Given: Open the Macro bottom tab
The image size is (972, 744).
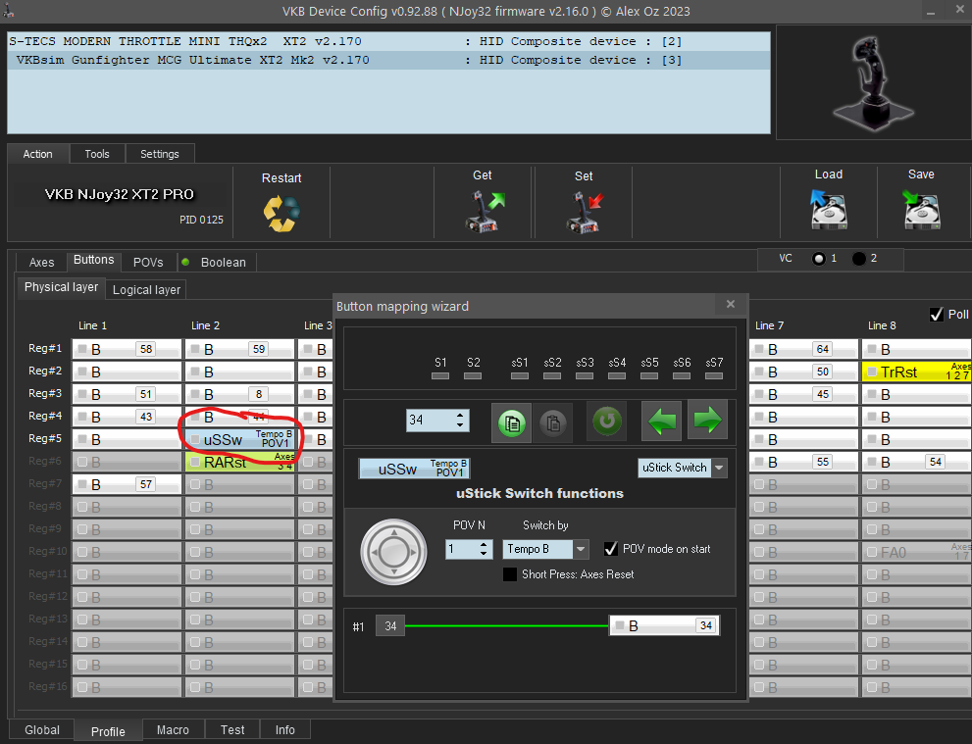Looking at the screenshot, I should pyautogui.click(x=173, y=729).
